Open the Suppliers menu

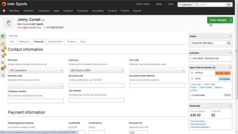68,11
